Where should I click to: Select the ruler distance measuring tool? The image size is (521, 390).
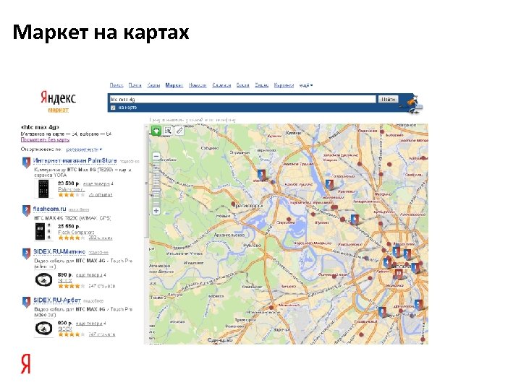coord(179,131)
